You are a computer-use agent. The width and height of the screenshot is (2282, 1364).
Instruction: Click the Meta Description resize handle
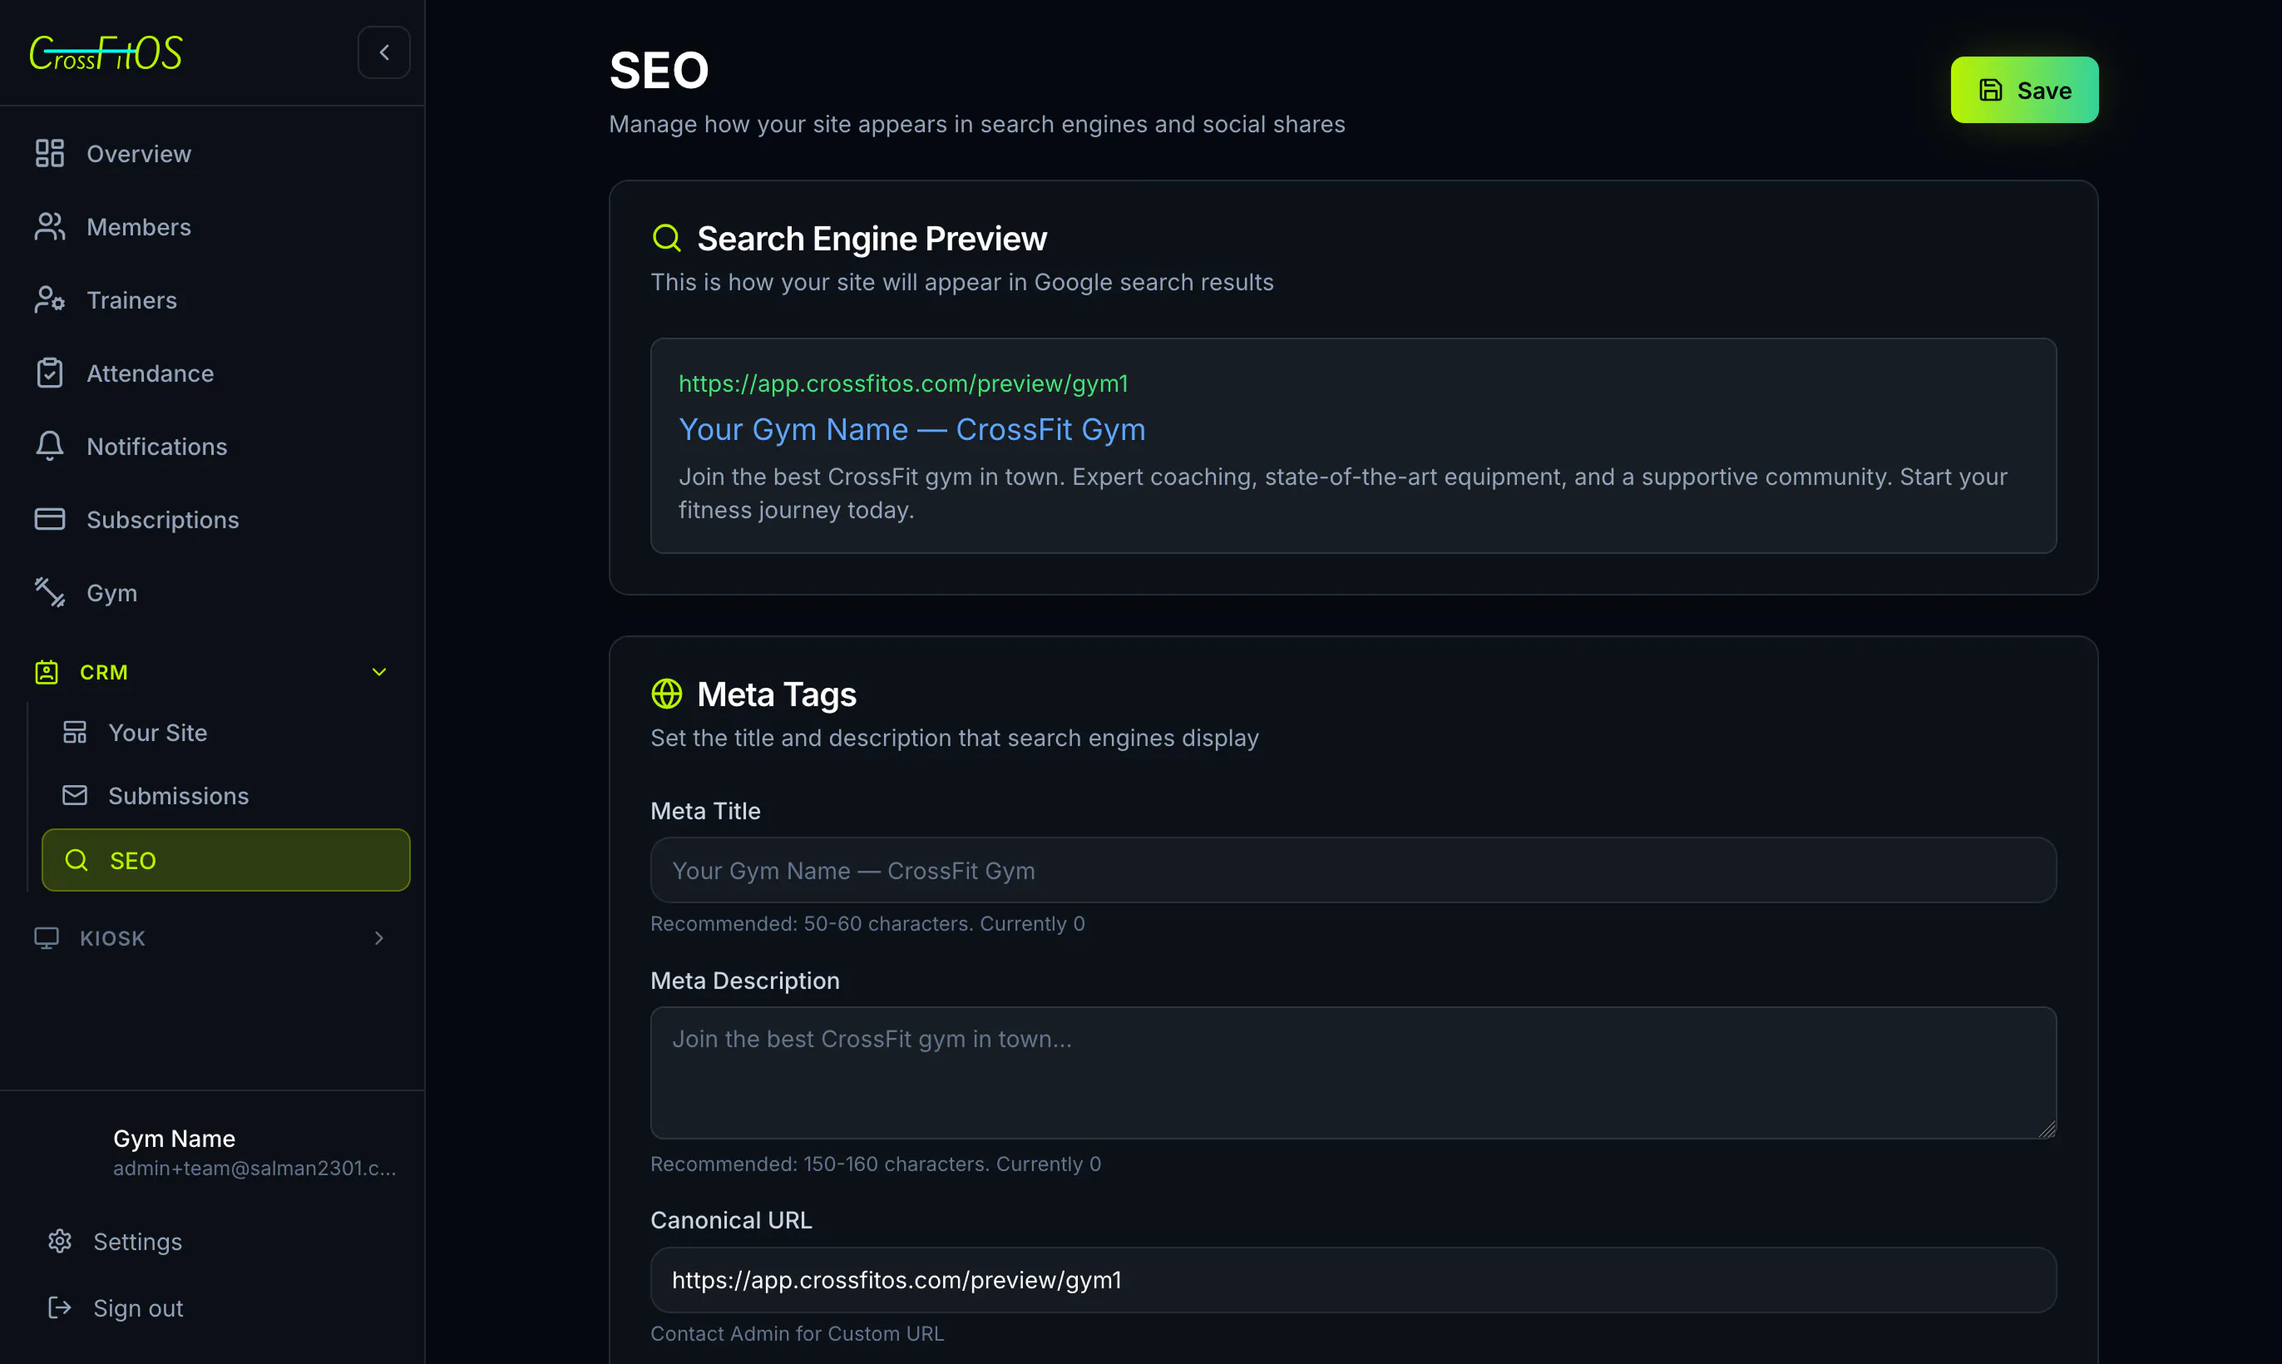coord(2046,1129)
